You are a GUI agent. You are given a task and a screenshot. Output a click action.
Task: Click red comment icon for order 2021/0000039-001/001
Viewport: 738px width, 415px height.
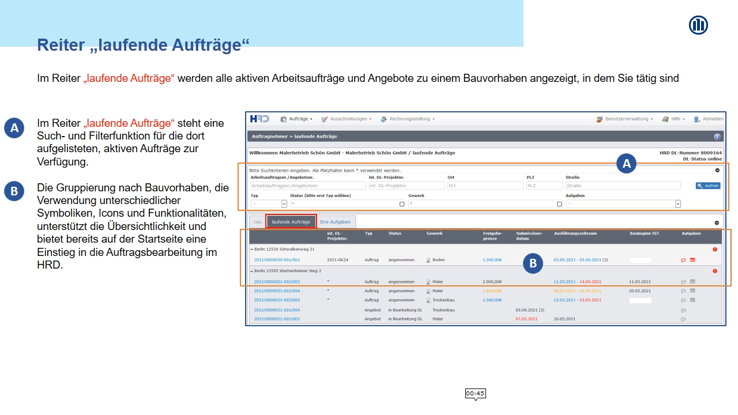coord(683,260)
